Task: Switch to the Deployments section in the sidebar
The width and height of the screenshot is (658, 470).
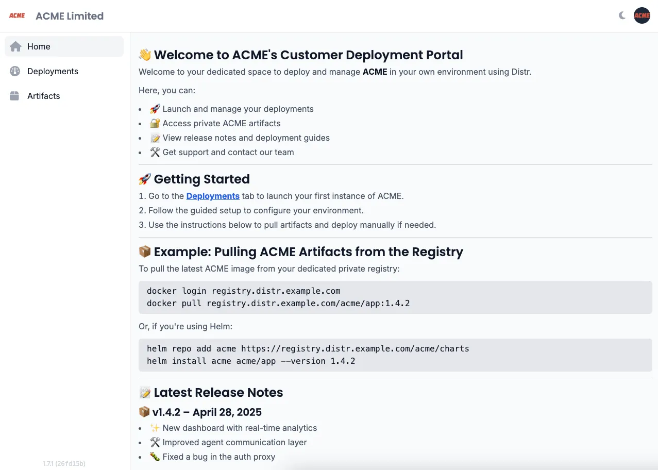Action: pyautogui.click(x=53, y=71)
